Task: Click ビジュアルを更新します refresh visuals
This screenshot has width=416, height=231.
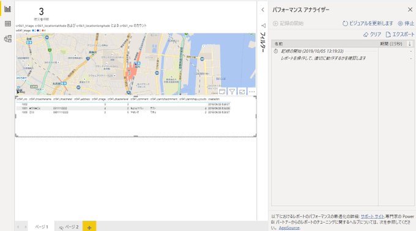Action: [368, 23]
